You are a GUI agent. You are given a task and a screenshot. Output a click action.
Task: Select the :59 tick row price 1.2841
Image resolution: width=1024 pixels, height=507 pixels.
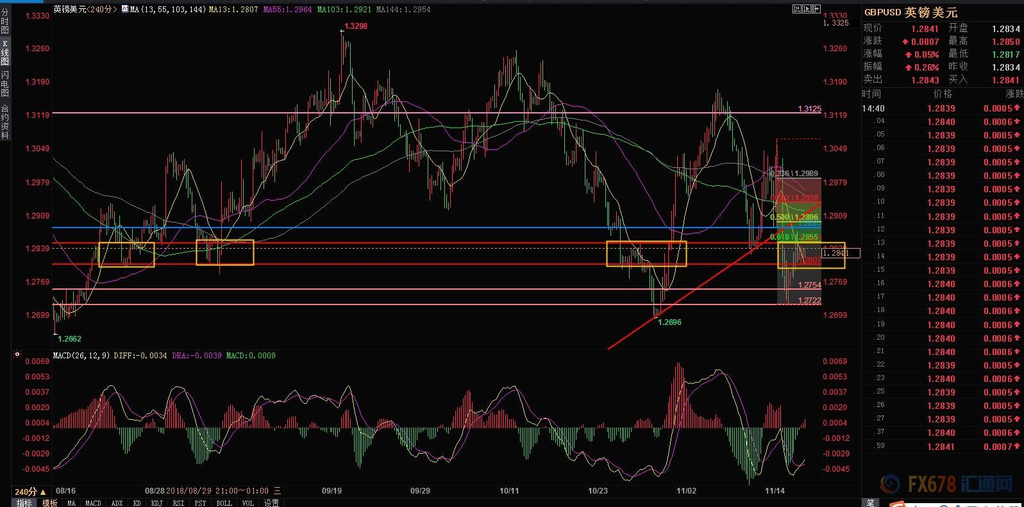[941, 447]
